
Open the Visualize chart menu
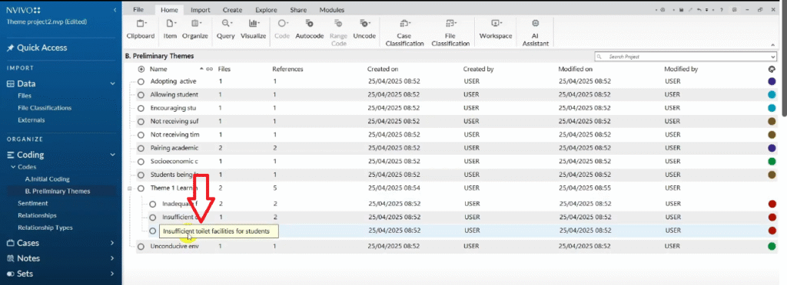pyautogui.click(x=253, y=29)
